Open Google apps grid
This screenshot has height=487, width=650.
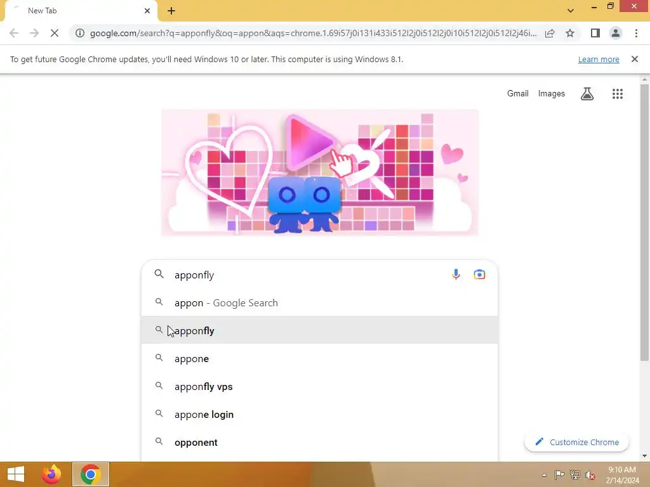[617, 94]
